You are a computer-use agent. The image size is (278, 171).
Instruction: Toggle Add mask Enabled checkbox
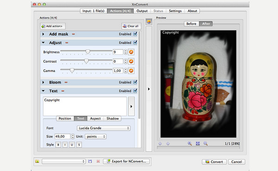[x=135, y=34]
